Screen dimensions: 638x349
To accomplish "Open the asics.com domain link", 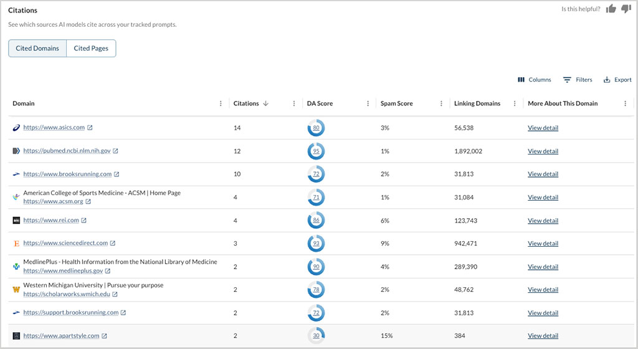I will point(54,127).
